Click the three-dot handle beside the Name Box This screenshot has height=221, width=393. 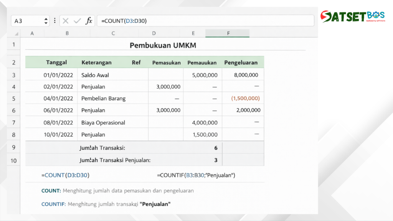(x=54, y=21)
